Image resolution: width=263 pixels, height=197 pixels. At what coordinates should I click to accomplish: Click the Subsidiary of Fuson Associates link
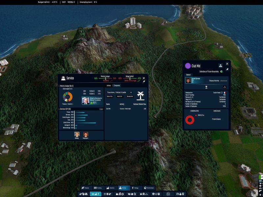point(209,72)
